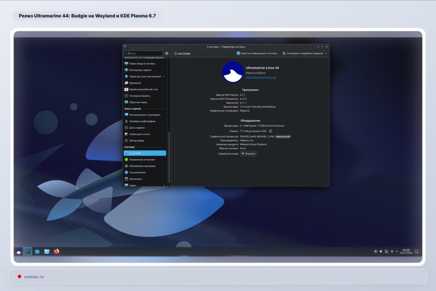The width and height of the screenshot is (436, 291).
Task: Click the Plasma Edition subtitle text
Action: click(x=256, y=73)
